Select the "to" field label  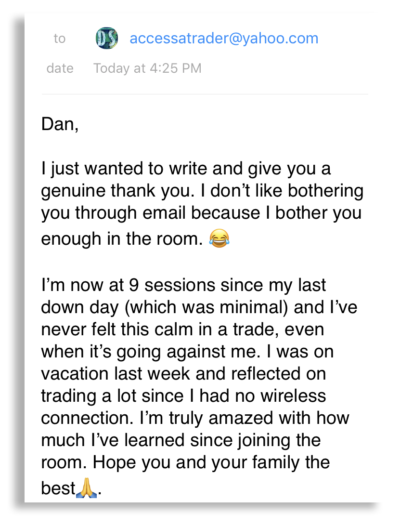pos(59,39)
